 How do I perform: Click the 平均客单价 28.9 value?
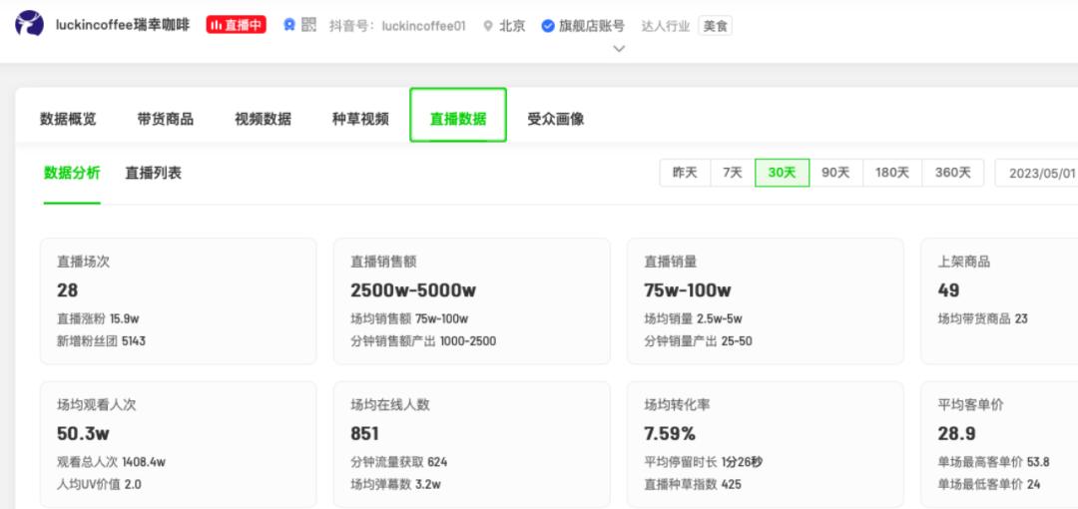coord(956,433)
